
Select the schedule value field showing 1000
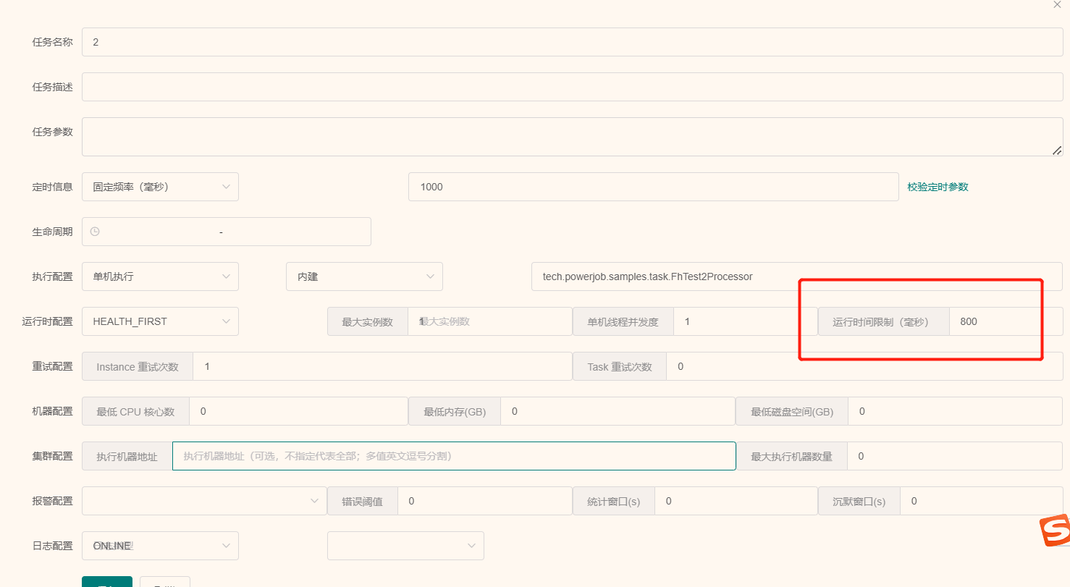[x=653, y=187]
